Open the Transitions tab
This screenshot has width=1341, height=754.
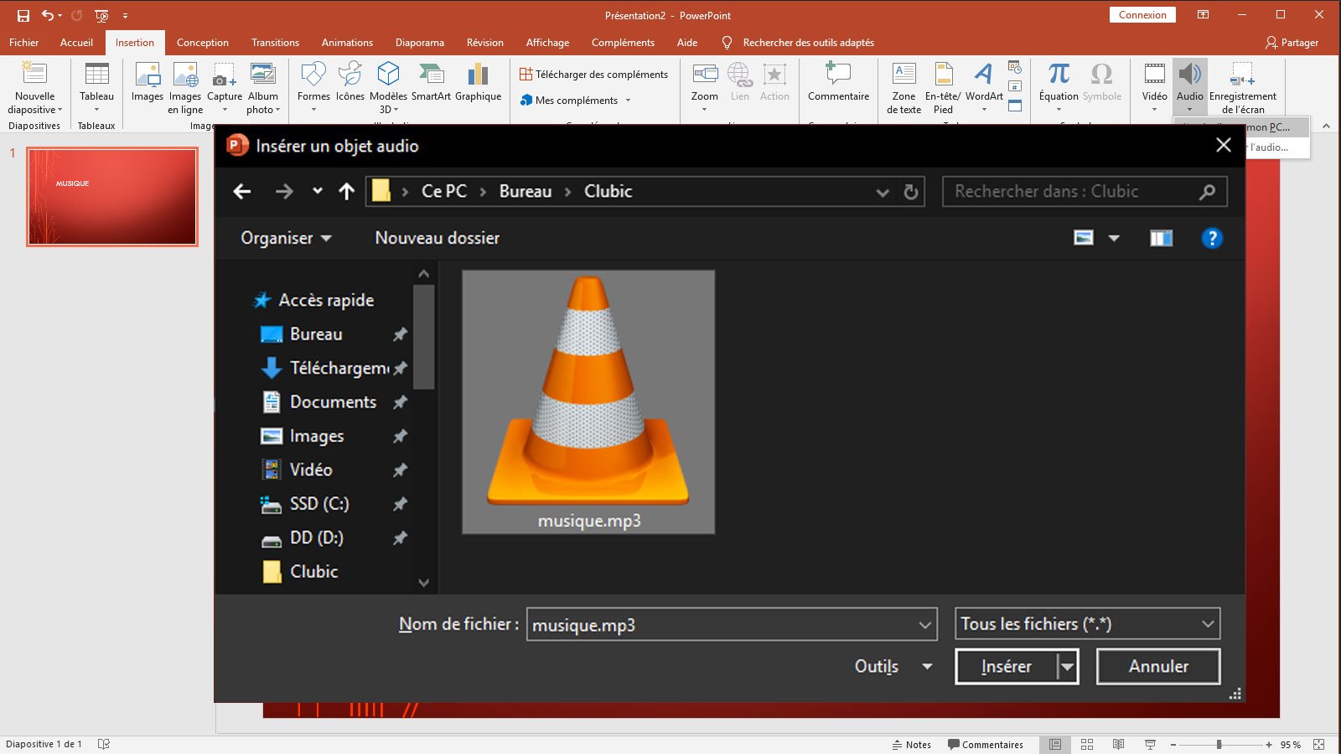pos(275,43)
